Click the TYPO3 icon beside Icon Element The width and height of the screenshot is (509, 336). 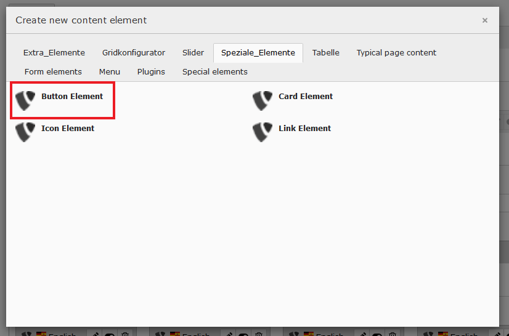25,132
